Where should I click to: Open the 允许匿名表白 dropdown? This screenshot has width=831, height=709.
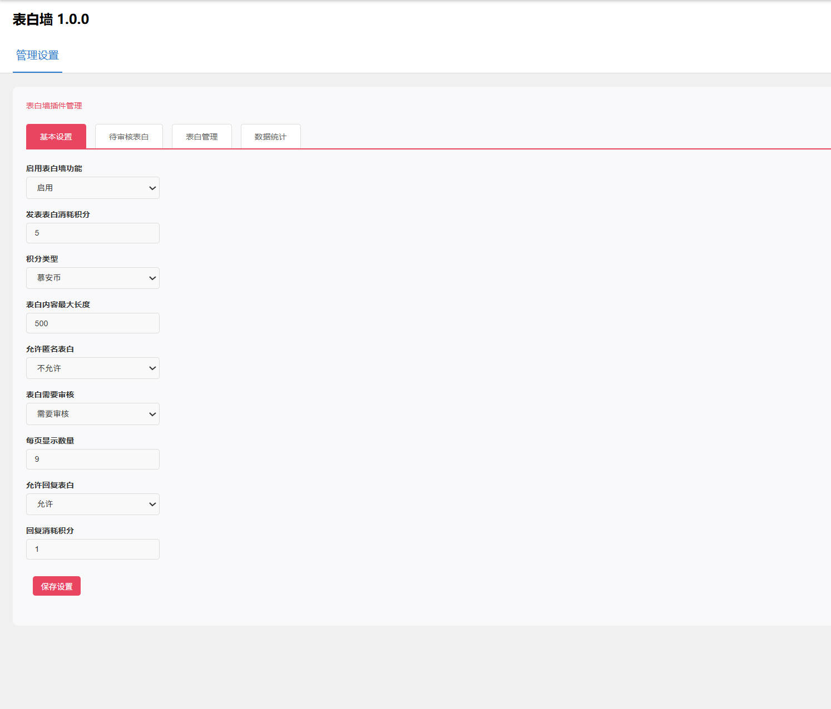(x=93, y=368)
